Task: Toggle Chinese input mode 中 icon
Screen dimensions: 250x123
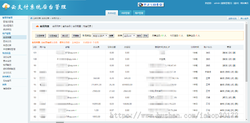Action: (145, 5)
